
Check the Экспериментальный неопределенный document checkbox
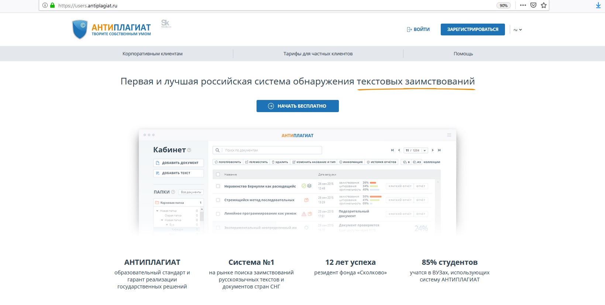coord(218,228)
